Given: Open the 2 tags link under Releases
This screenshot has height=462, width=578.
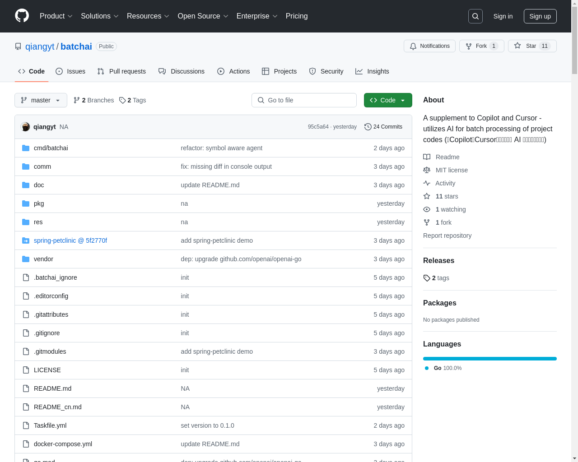Looking at the screenshot, I should (x=436, y=278).
